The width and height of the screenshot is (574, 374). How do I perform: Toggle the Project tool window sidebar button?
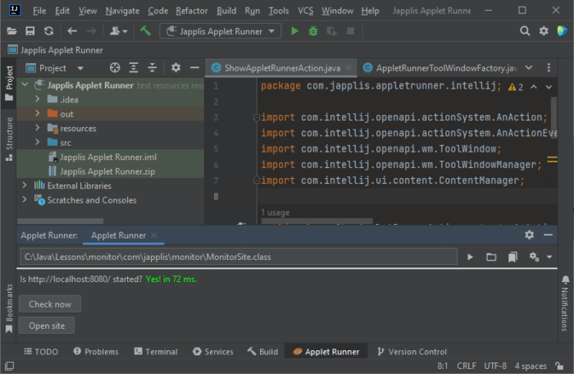tap(9, 83)
